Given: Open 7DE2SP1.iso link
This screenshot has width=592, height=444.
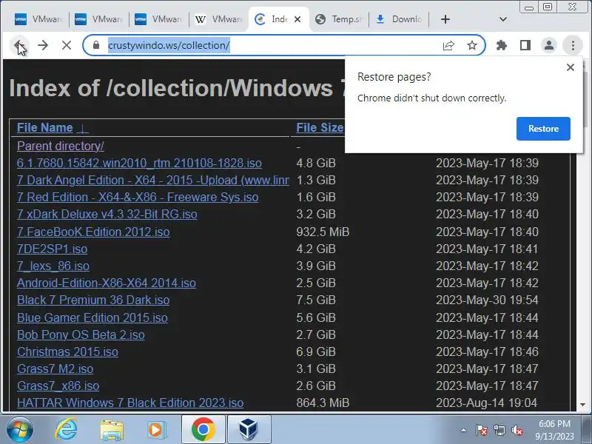Looking at the screenshot, I should [52, 249].
